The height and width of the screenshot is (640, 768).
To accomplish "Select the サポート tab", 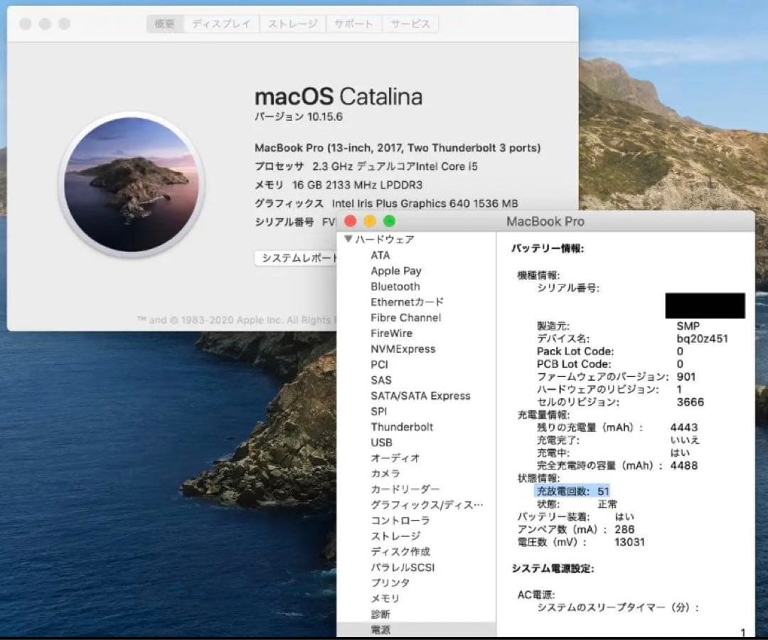I will click(354, 23).
